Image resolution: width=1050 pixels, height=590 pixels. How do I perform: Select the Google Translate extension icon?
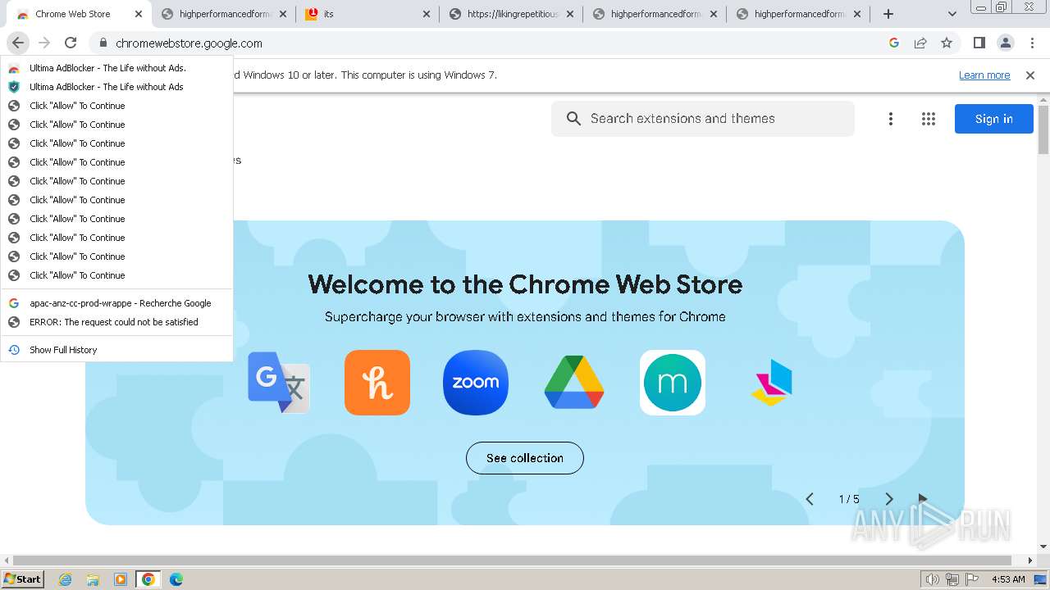[279, 383]
